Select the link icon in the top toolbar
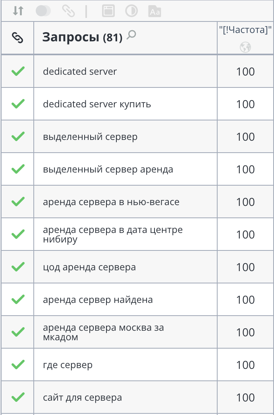 tap(69, 11)
